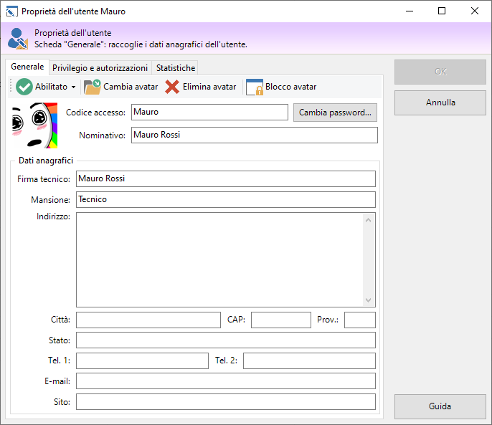Viewport: 492px width, 425px height.
Task: Click the user avatar thumbnail image
Action: pos(30,120)
